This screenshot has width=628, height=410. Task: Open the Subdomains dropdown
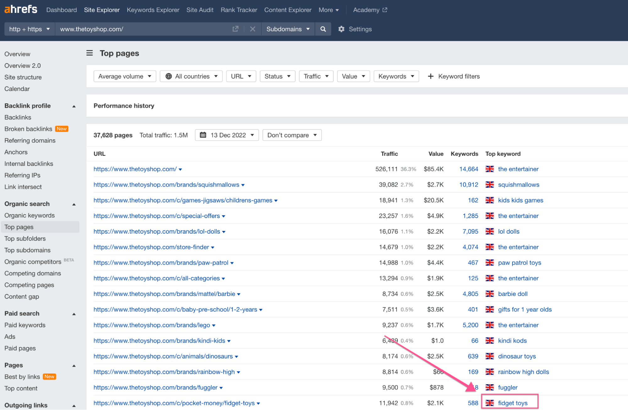pyautogui.click(x=287, y=29)
